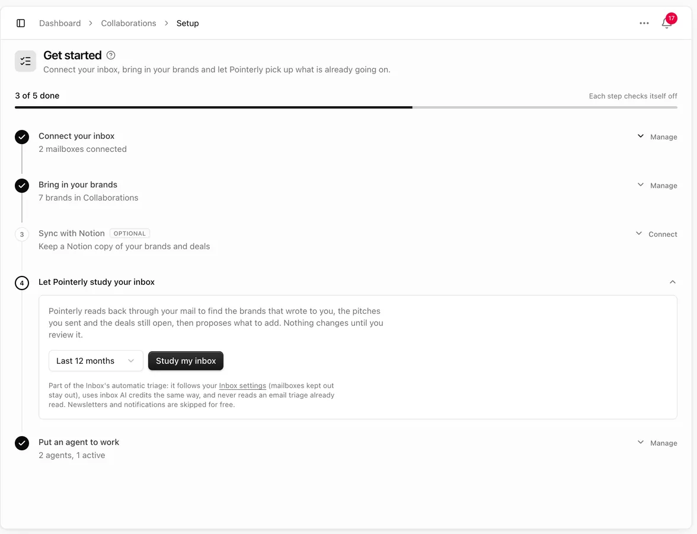Viewport: 697px width, 534px height.
Task: Click the checkmark for Put an agent to work
Action: point(22,443)
